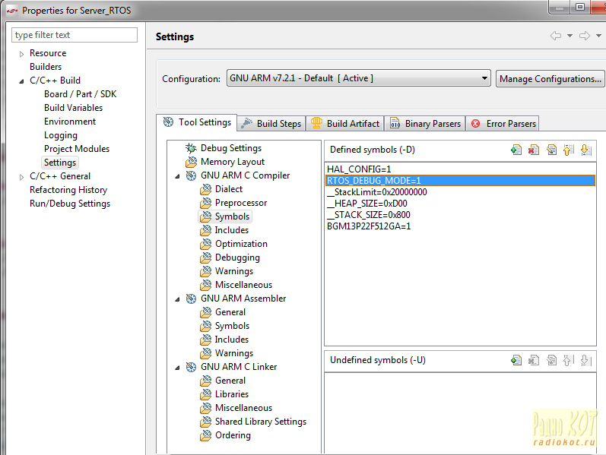Click the type filter text field
This screenshot has width=606, height=455.
pyautogui.click(x=75, y=35)
